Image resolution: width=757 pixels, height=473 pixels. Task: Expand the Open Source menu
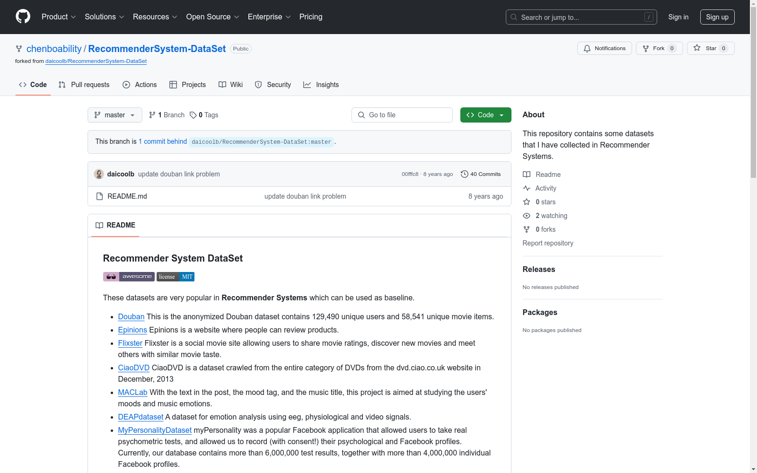213,17
